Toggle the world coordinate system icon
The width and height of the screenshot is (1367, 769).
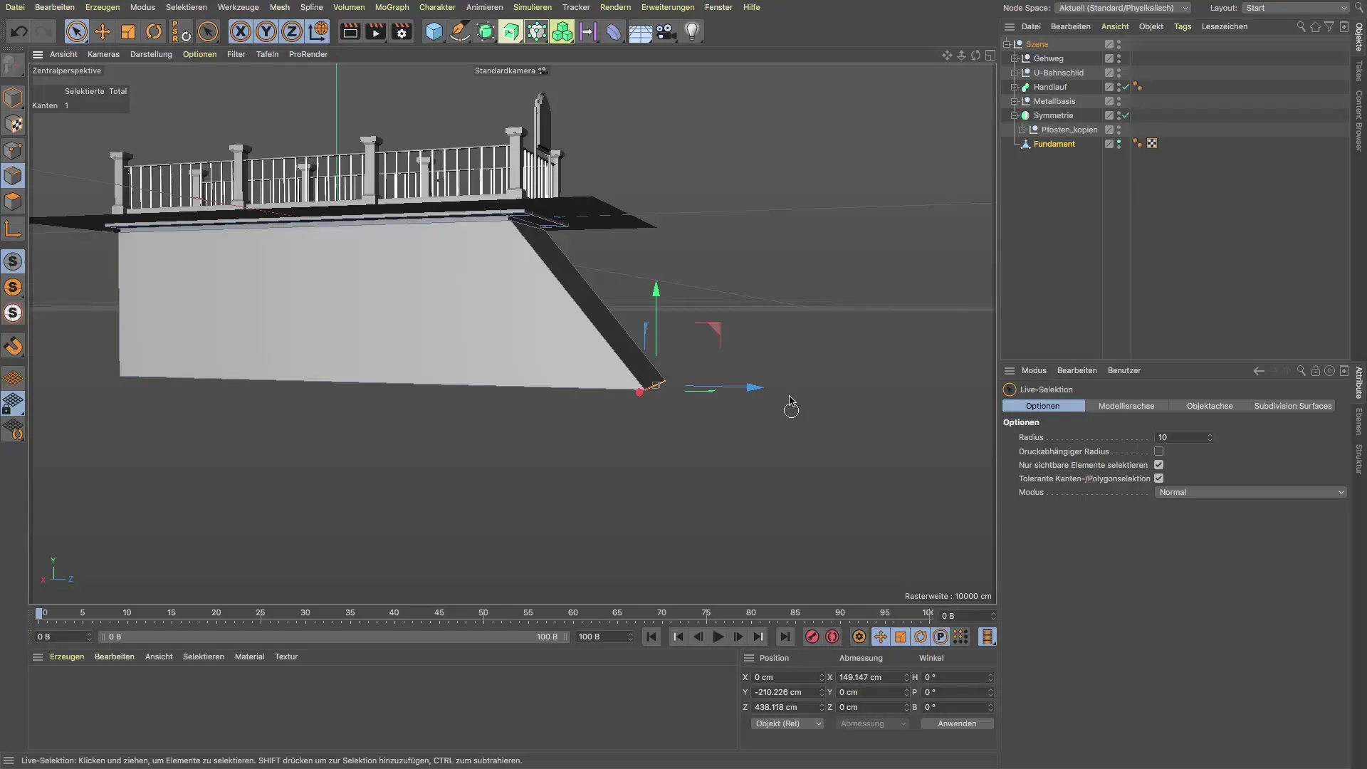click(x=318, y=31)
